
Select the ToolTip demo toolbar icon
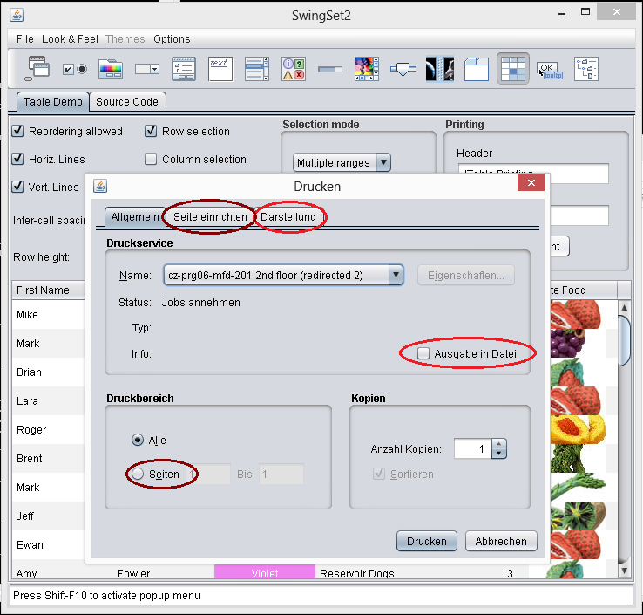click(550, 68)
